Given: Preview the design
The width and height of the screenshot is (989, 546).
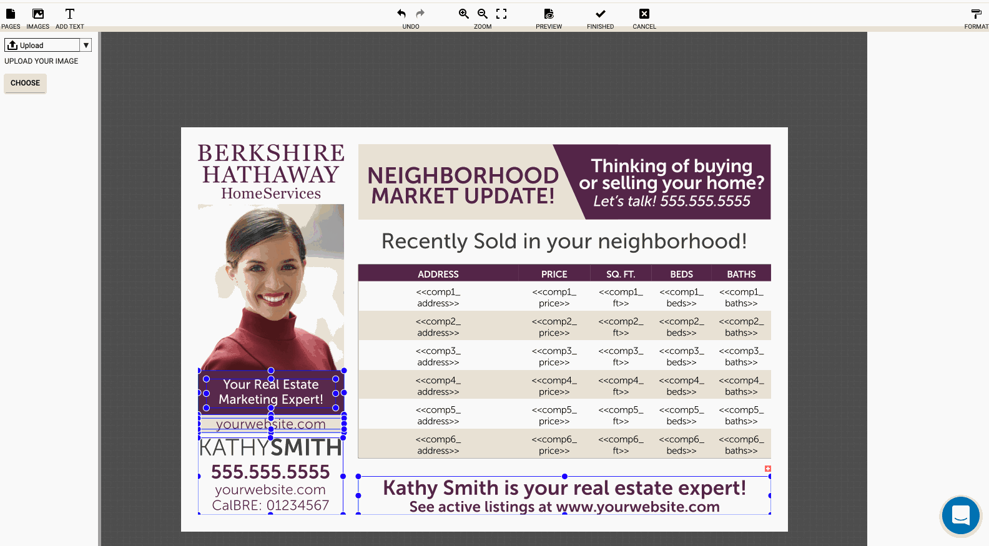Looking at the screenshot, I should point(549,18).
